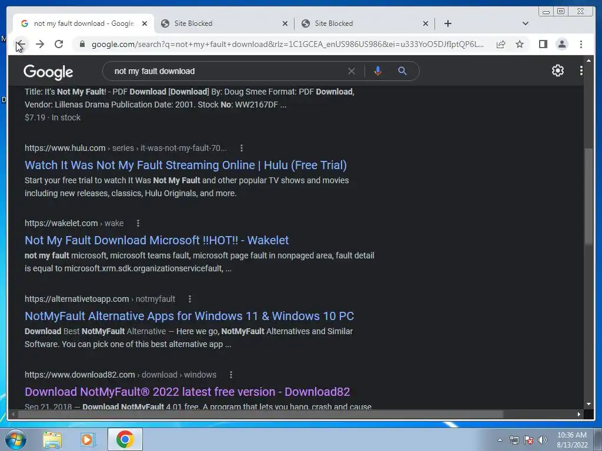Screen dimensions: 602x451
Task: Bookmark this page with the star
Action: [x=520, y=44]
